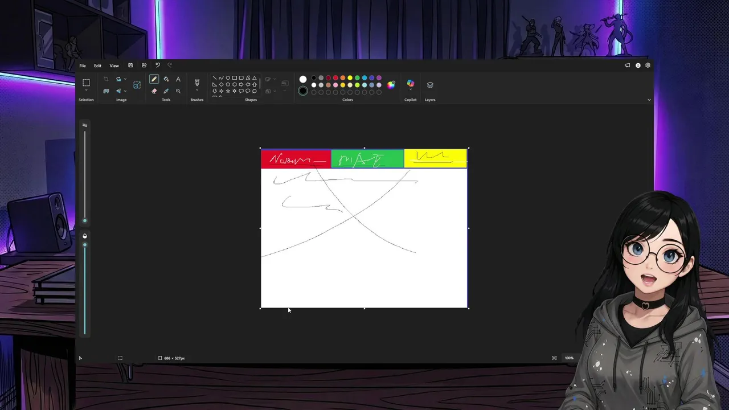Select the Color 1 white swatch
The width and height of the screenshot is (729, 410).
pyautogui.click(x=303, y=79)
